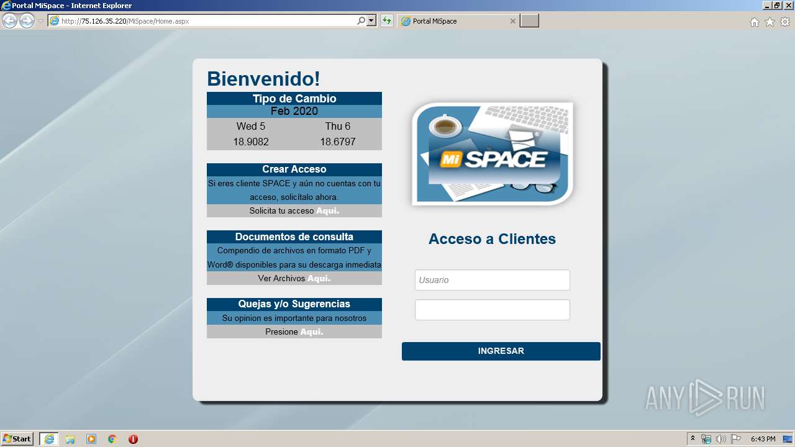Click the Internet Explorer taskbar icon
This screenshot has height=447, width=795.
pos(49,439)
